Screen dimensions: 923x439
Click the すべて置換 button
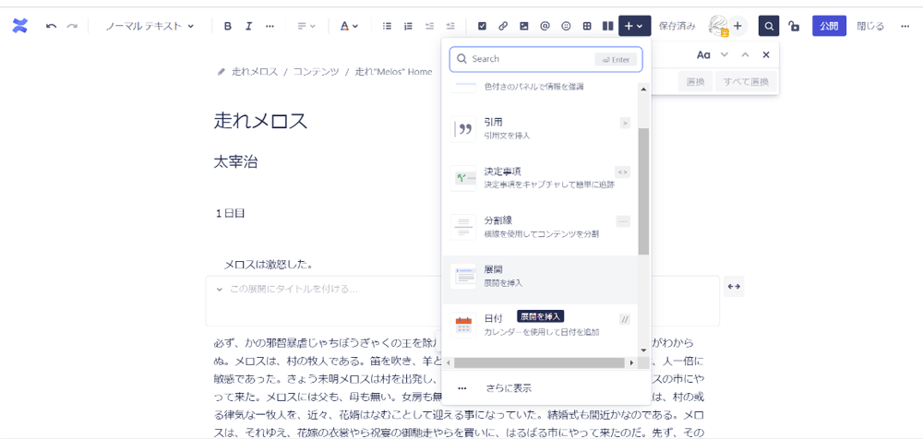point(746,82)
